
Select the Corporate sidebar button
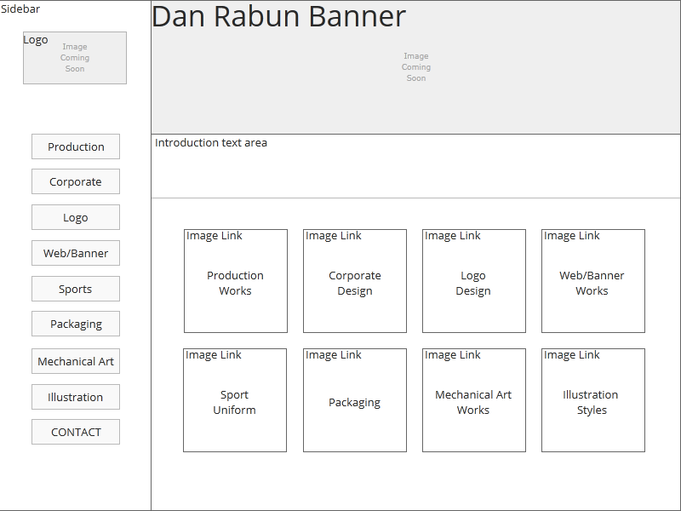(x=76, y=181)
